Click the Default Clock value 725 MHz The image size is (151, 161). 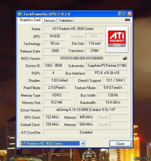52,124
